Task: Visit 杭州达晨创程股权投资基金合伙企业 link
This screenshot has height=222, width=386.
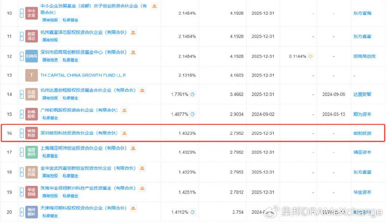Action: [88, 90]
